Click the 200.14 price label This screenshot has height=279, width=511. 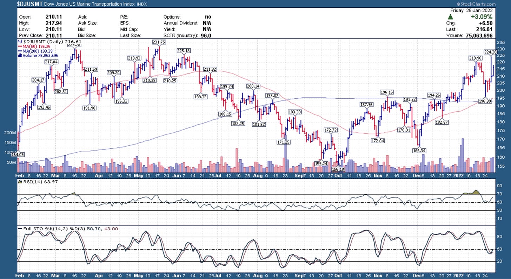[253, 86]
